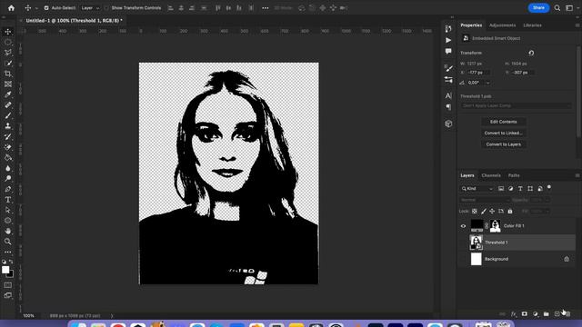Click Convert to Linked button
582x327 pixels.
[503, 134]
